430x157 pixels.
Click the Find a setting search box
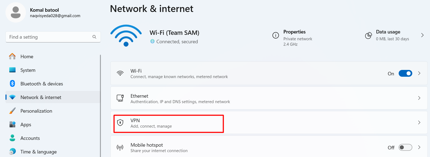(x=53, y=37)
